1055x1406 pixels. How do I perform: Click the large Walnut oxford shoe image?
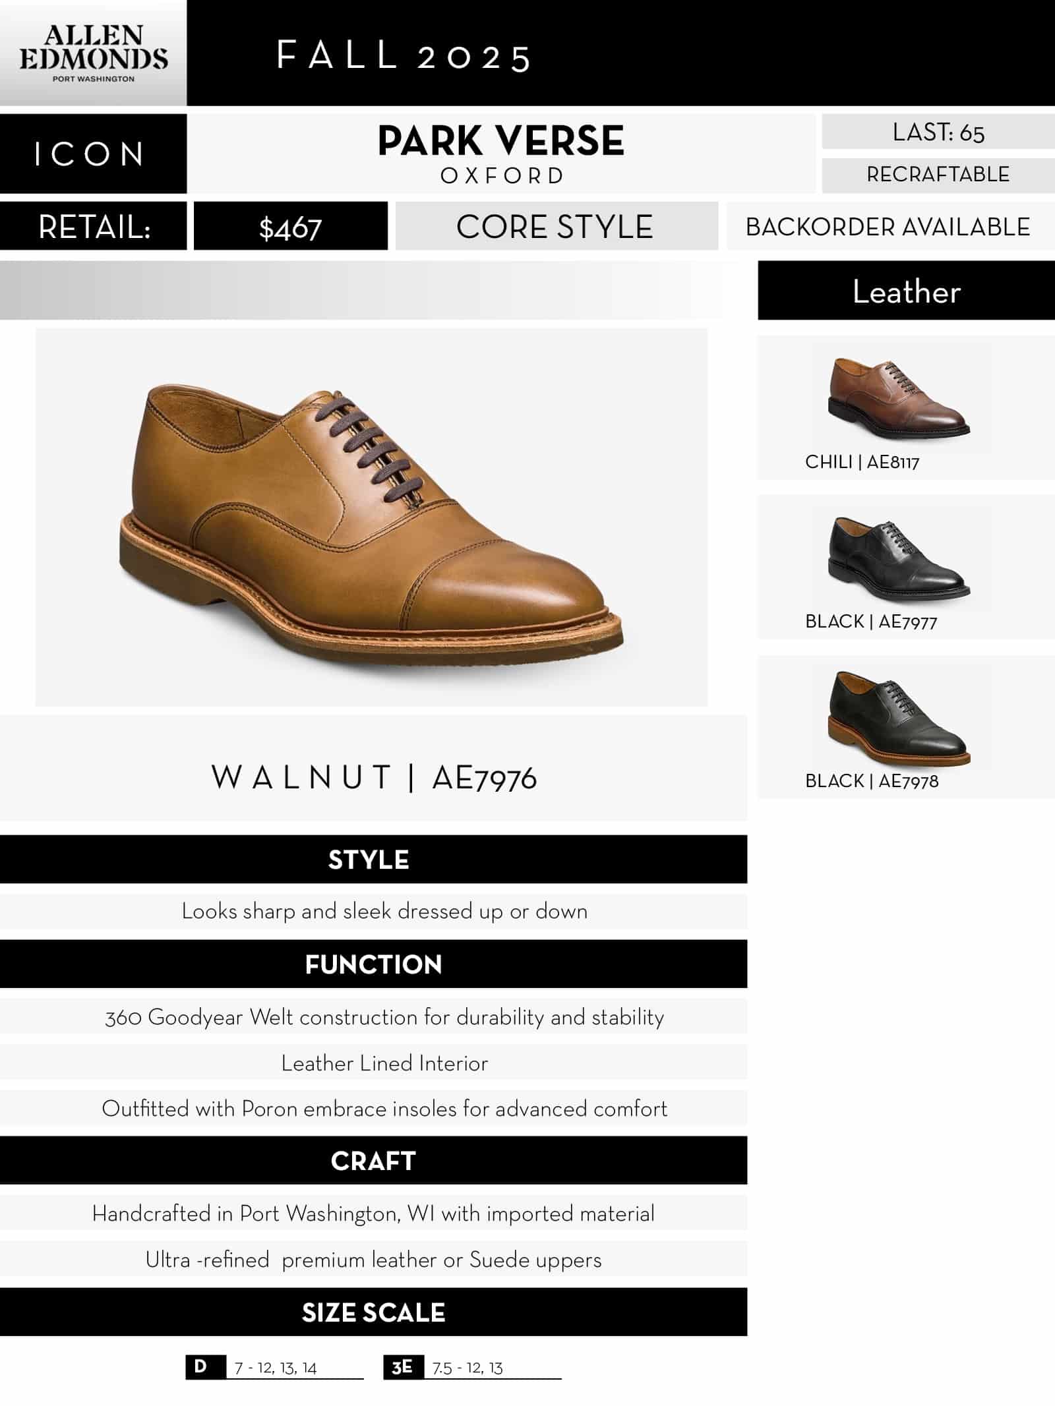371,517
